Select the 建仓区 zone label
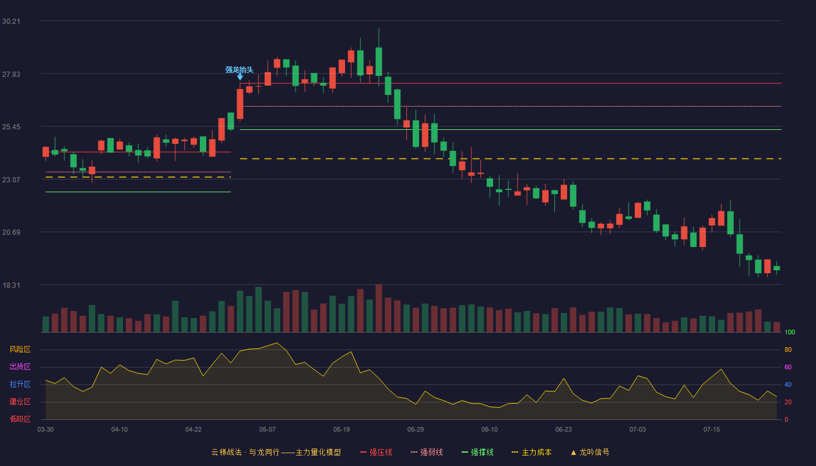816x466 pixels. click(x=20, y=402)
